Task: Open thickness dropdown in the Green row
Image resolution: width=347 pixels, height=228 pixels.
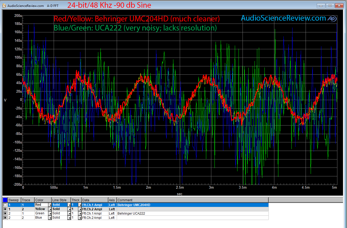Action: 80,213
